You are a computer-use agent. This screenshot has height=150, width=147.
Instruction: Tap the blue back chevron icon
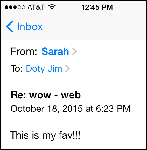[10, 27]
